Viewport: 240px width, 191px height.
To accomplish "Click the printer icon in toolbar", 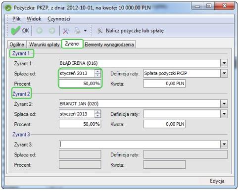I will tap(77, 31).
